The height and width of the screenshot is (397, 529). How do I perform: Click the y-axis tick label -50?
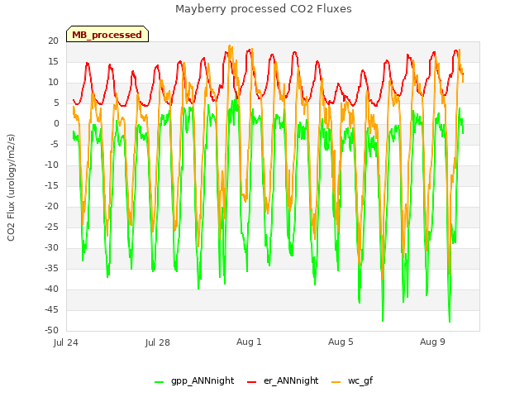point(51,331)
